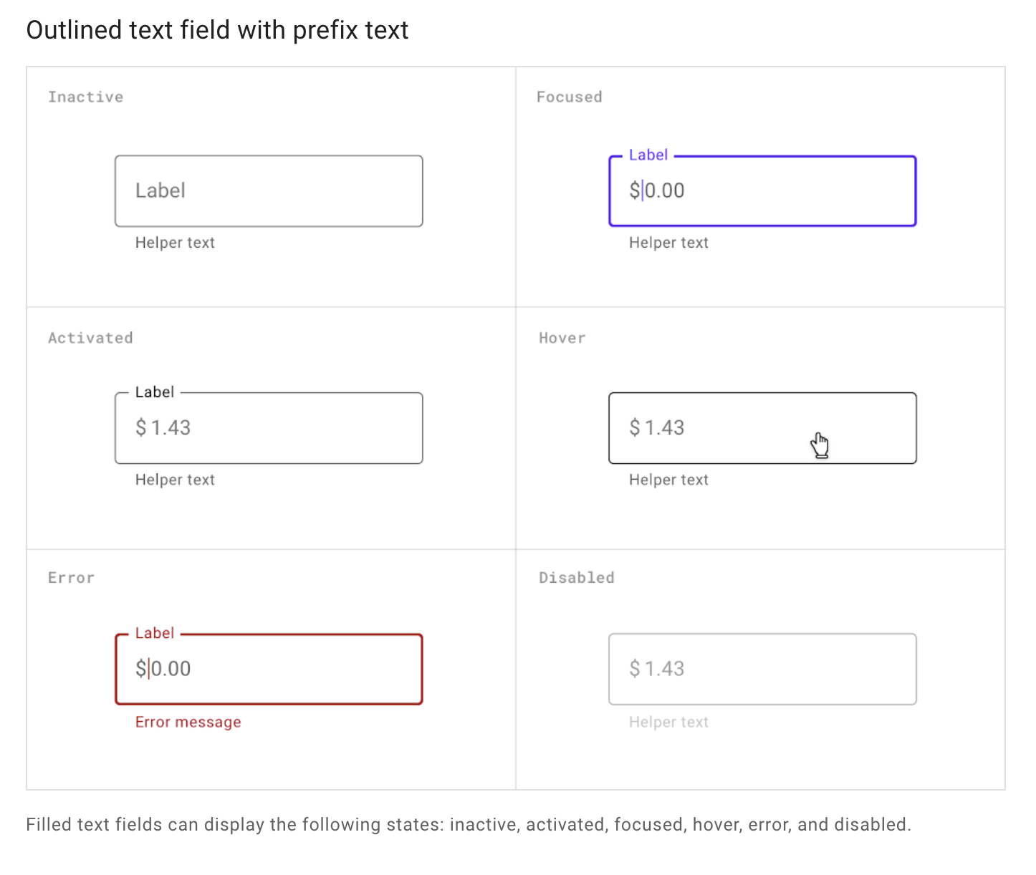Image resolution: width=1036 pixels, height=875 pixels.
Task: Click the dollar prefix in the Disabled field
Action: click(x=636, y=669)
